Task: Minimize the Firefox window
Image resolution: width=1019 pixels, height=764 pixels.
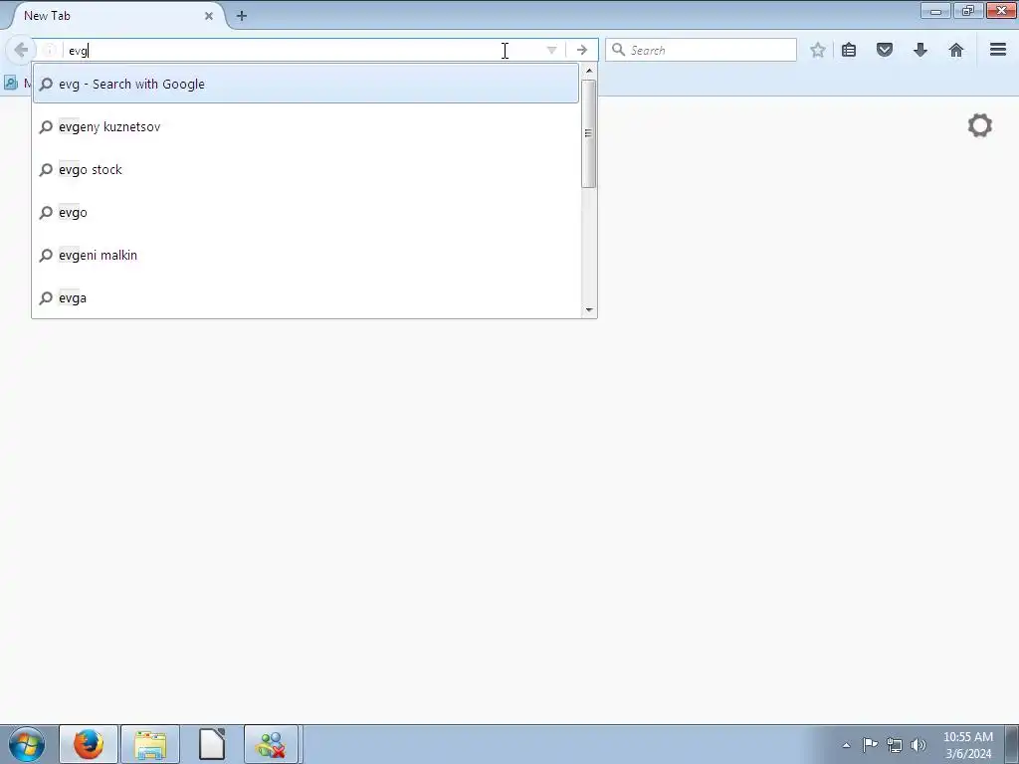Action: [x=935, y=10]
